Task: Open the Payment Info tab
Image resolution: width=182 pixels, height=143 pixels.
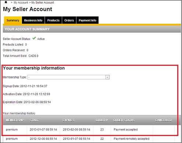Action: click(x=87, y=20)
